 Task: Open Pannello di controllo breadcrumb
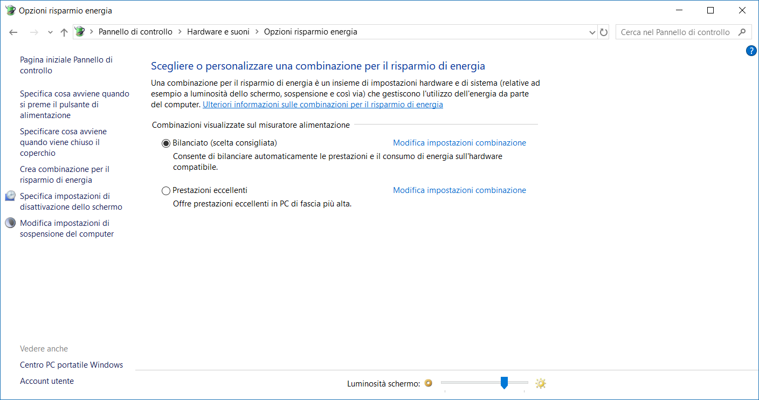click(135, 32)
